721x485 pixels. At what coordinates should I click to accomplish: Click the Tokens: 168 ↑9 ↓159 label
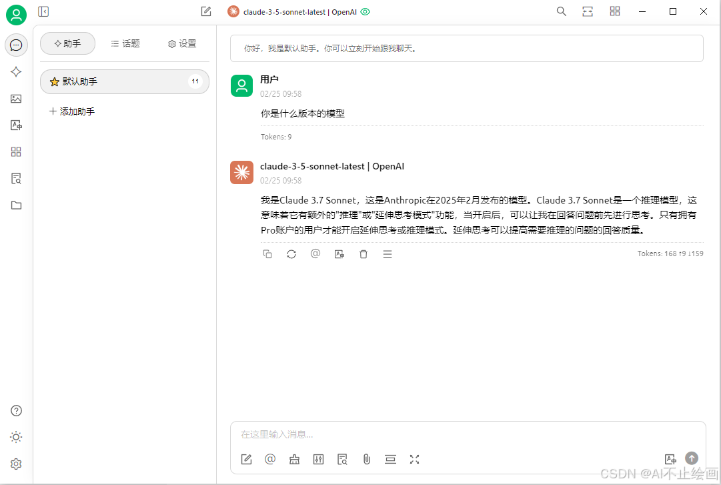[x=670, y=254]
